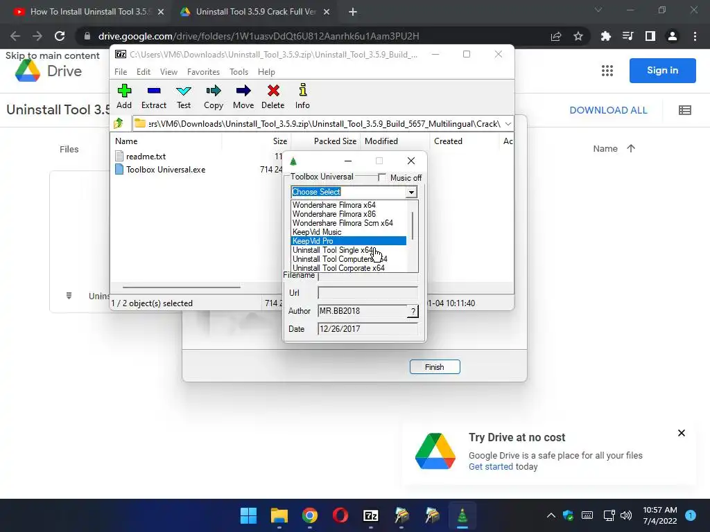Click the Add toolbar icon in 7-Zip
The image size is (710, 532).
point(124,96)
